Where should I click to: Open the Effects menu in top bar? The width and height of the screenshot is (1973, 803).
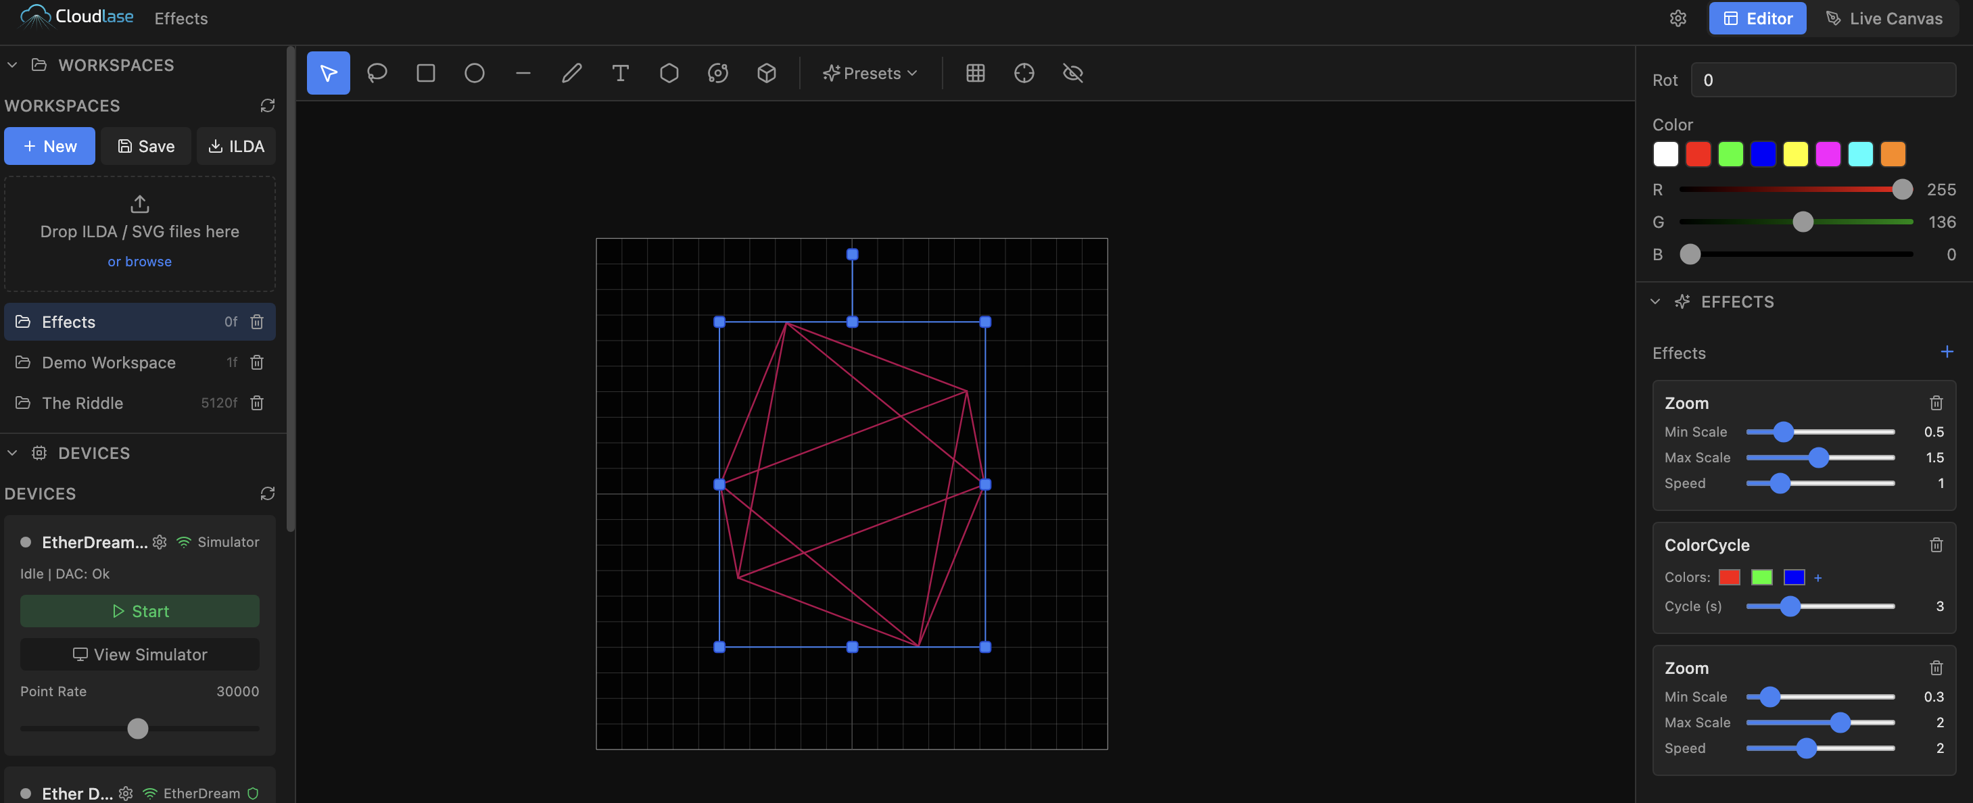coord(181,18)
